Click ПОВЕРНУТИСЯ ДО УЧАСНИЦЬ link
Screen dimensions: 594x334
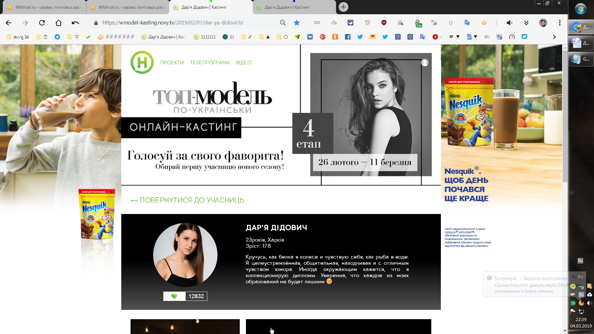pos(187,200)
